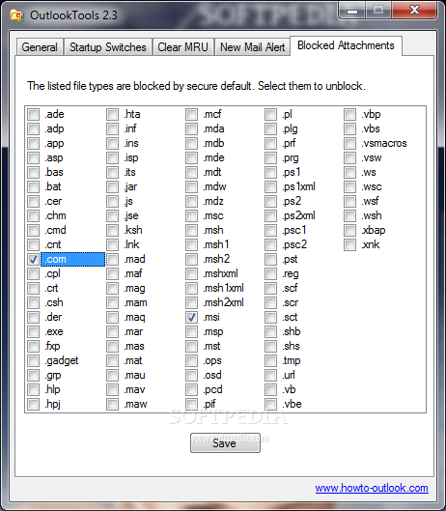Viewport: 446px width, 511px height.
Task: Enable the .js checkbox
Action: point(112,201)
